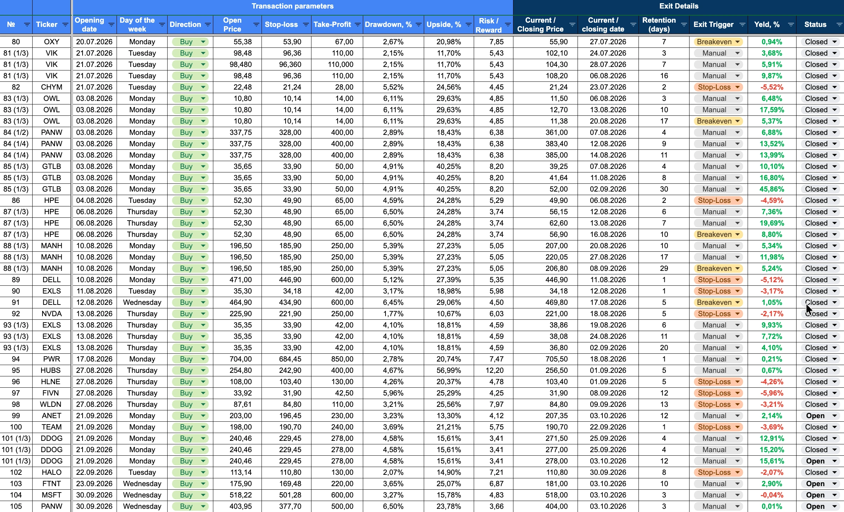Select the Transaction parameters group header

[x=293, y=6]
